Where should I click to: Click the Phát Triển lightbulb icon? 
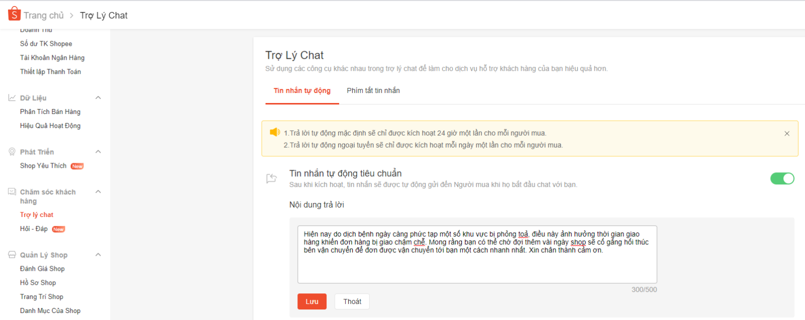point(12,152)
